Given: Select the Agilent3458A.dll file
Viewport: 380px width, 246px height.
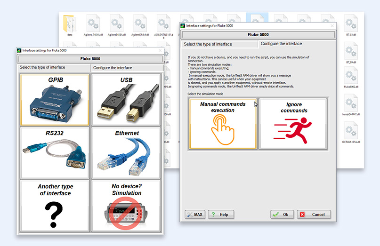Looking at the screenshot, I should tap(117, 25).
